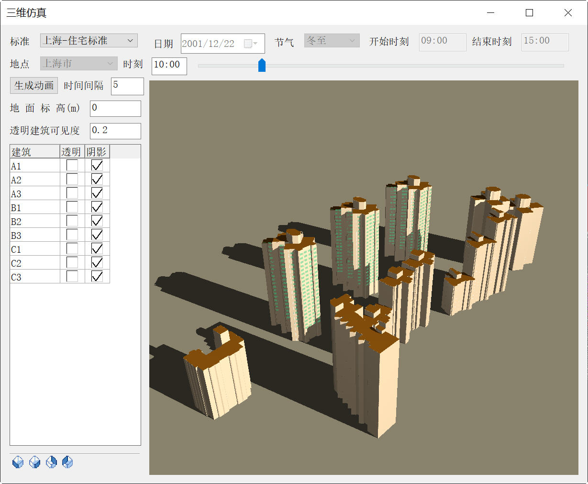Click the 时刻 field showing 10:00
The height and width of the screenshot is (484, 588).
pyautogui.click(x=169, y=66)
